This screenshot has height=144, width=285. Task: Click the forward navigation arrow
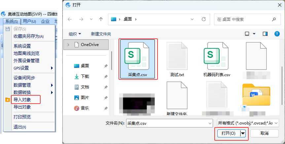coord(81,19)
